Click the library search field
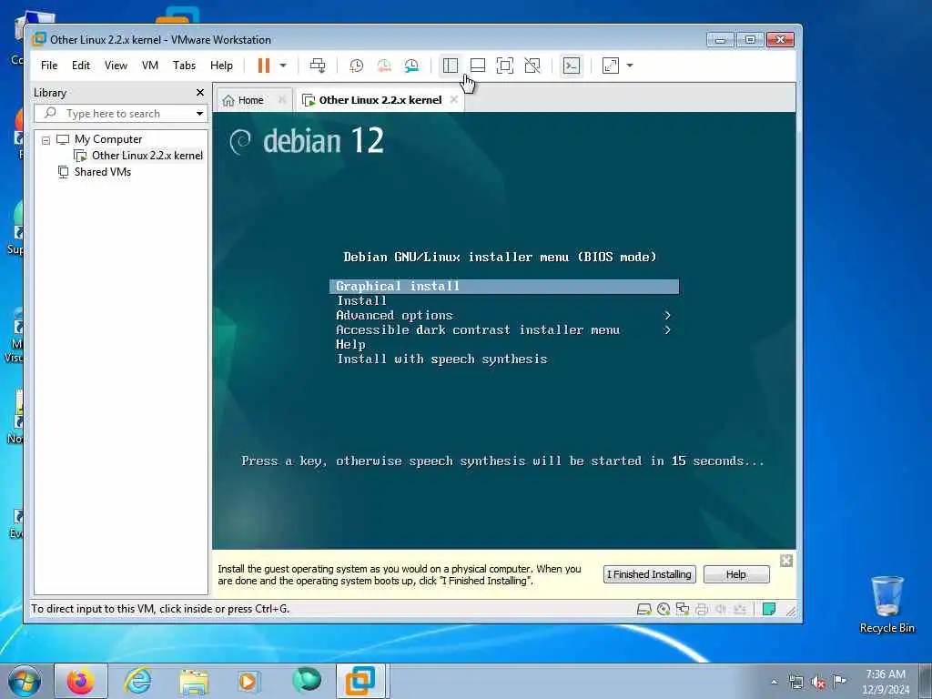This screenshot has width=932, height=699. click(121, 113)
